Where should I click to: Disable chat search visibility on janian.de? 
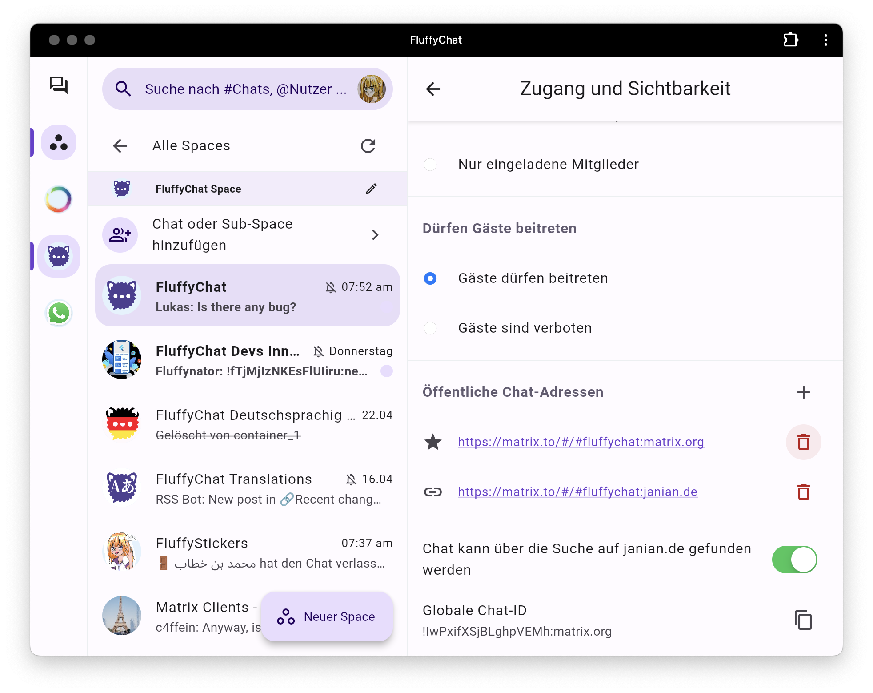tap(794, 560)
